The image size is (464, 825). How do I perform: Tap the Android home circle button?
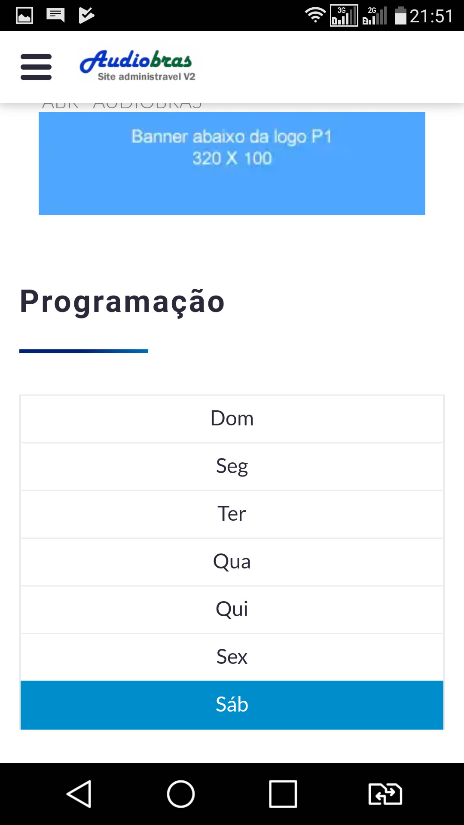[x=181, y=794]
